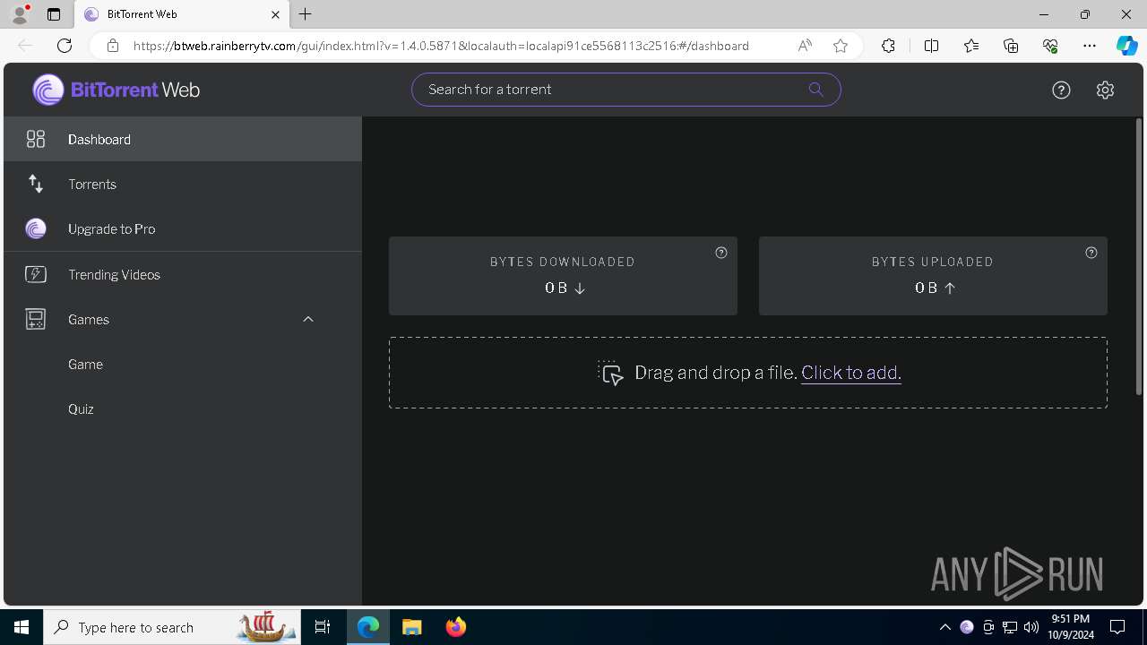Open the tab actions menu

[54, 14]
